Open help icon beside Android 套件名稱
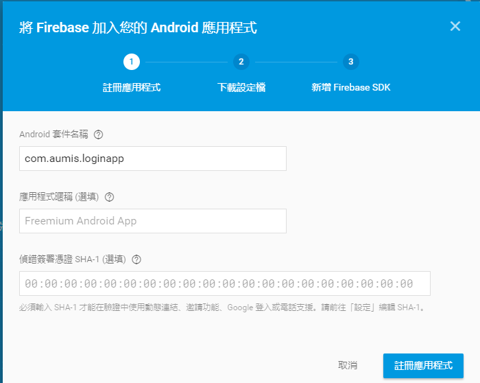Viewport: 480px width, 383px height. click(98, 135)
